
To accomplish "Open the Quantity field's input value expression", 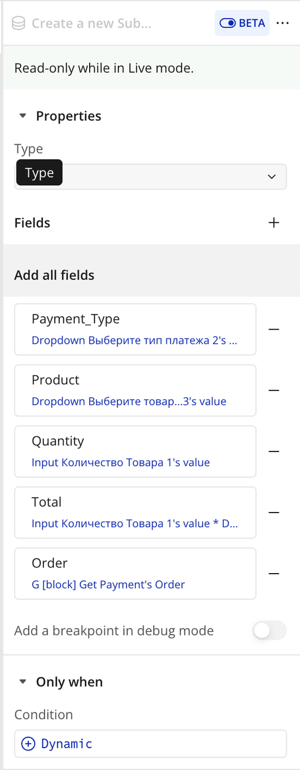I will [121, 463].
